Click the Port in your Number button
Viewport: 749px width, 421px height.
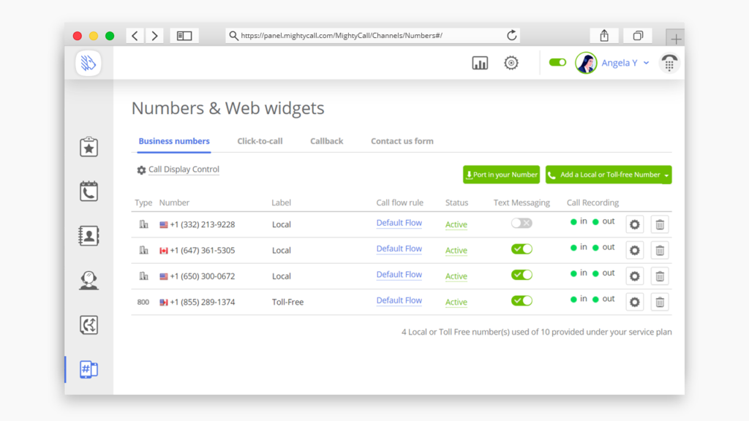(501, 175)
